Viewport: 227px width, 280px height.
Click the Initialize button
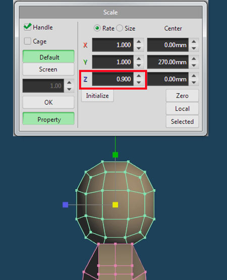point(97,96)
